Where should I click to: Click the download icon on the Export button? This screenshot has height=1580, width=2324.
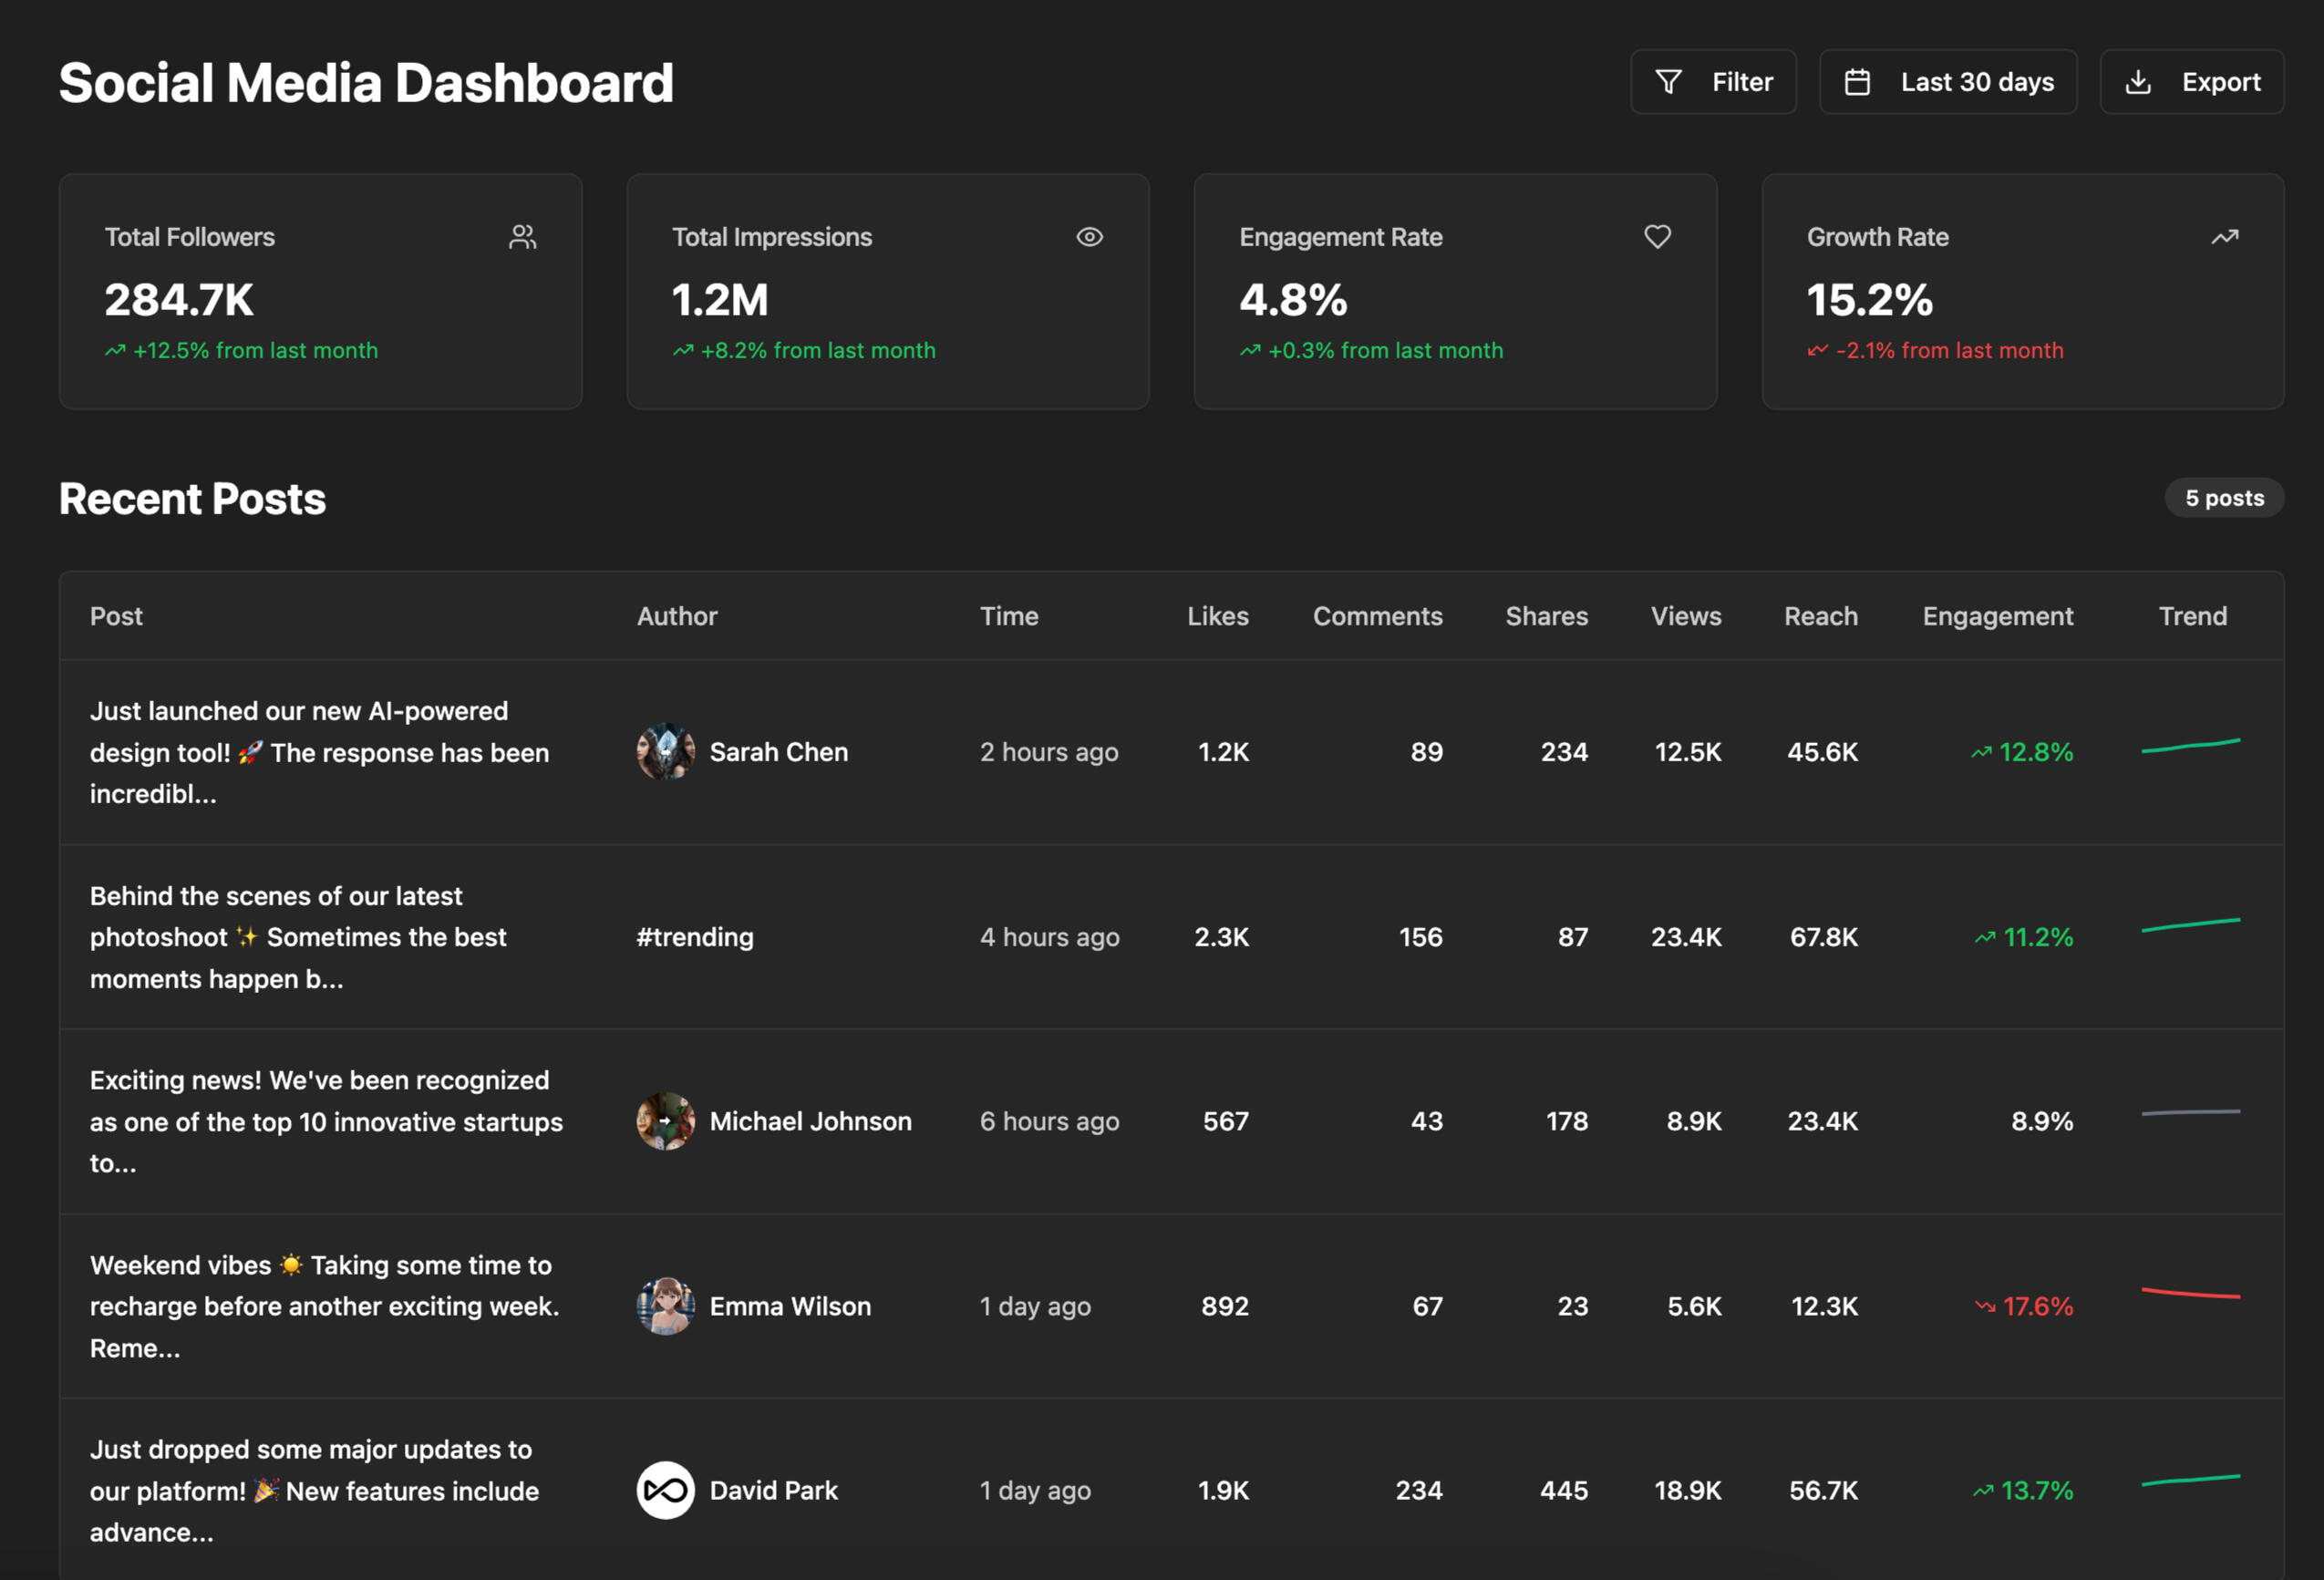pos(2138,82)
